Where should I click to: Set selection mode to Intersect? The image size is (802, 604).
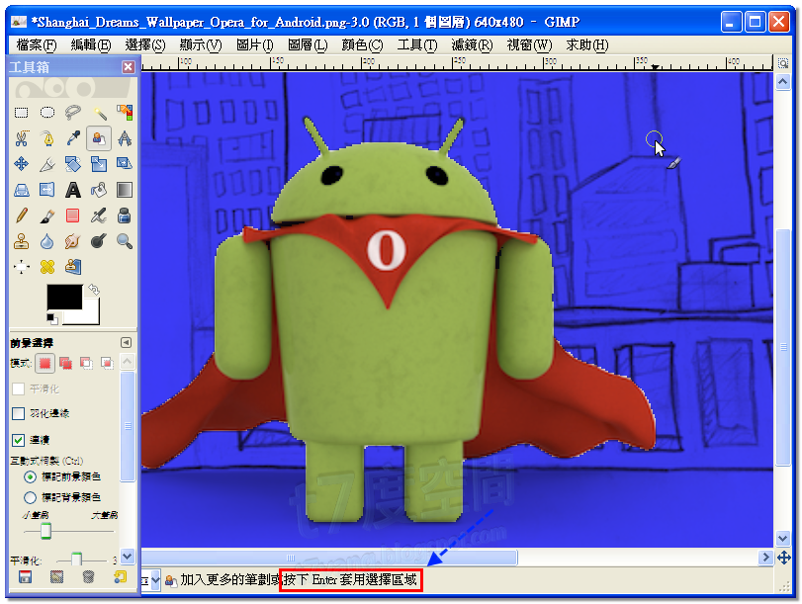coord(107,363)
